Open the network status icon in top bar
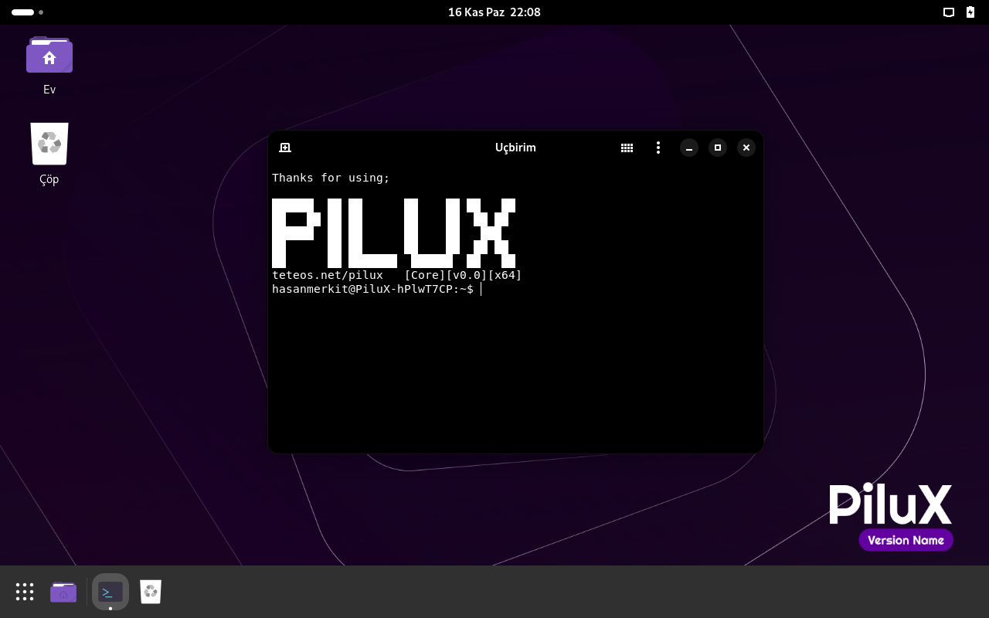This screenshot has width=989, height=618. click(949, 12)
